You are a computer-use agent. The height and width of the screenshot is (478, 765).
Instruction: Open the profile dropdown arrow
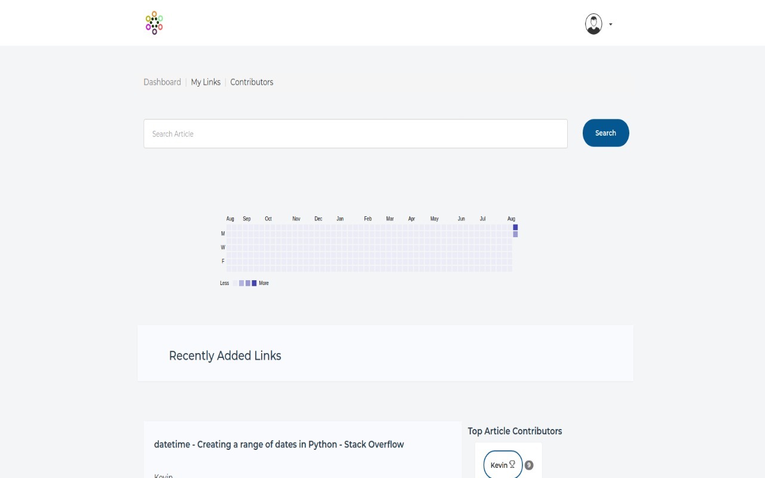[x=610, y=24]
